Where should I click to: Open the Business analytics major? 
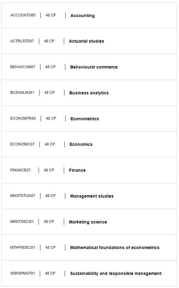tap(89, 93)
